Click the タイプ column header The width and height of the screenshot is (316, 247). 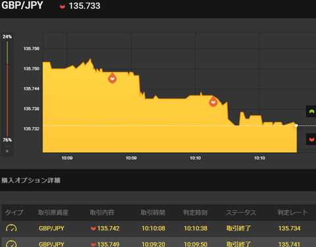point(14,212)
